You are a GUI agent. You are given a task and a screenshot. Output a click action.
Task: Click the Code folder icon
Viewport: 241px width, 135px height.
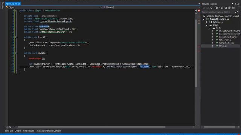click(x=214, y=28)
